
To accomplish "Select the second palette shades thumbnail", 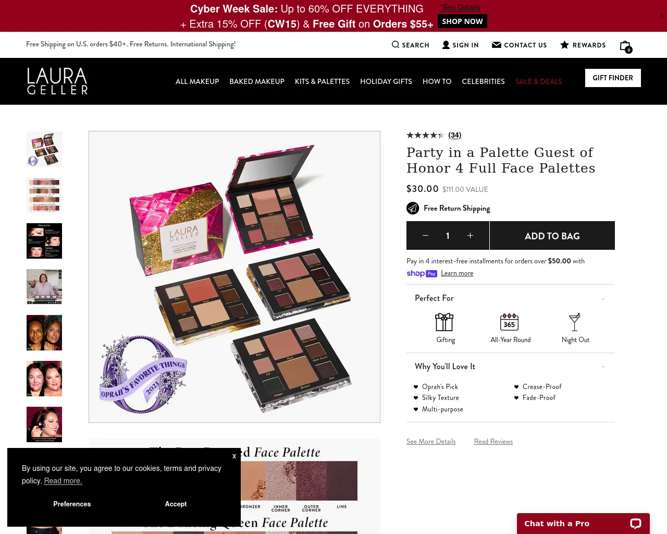I will [x=44, y=195].
